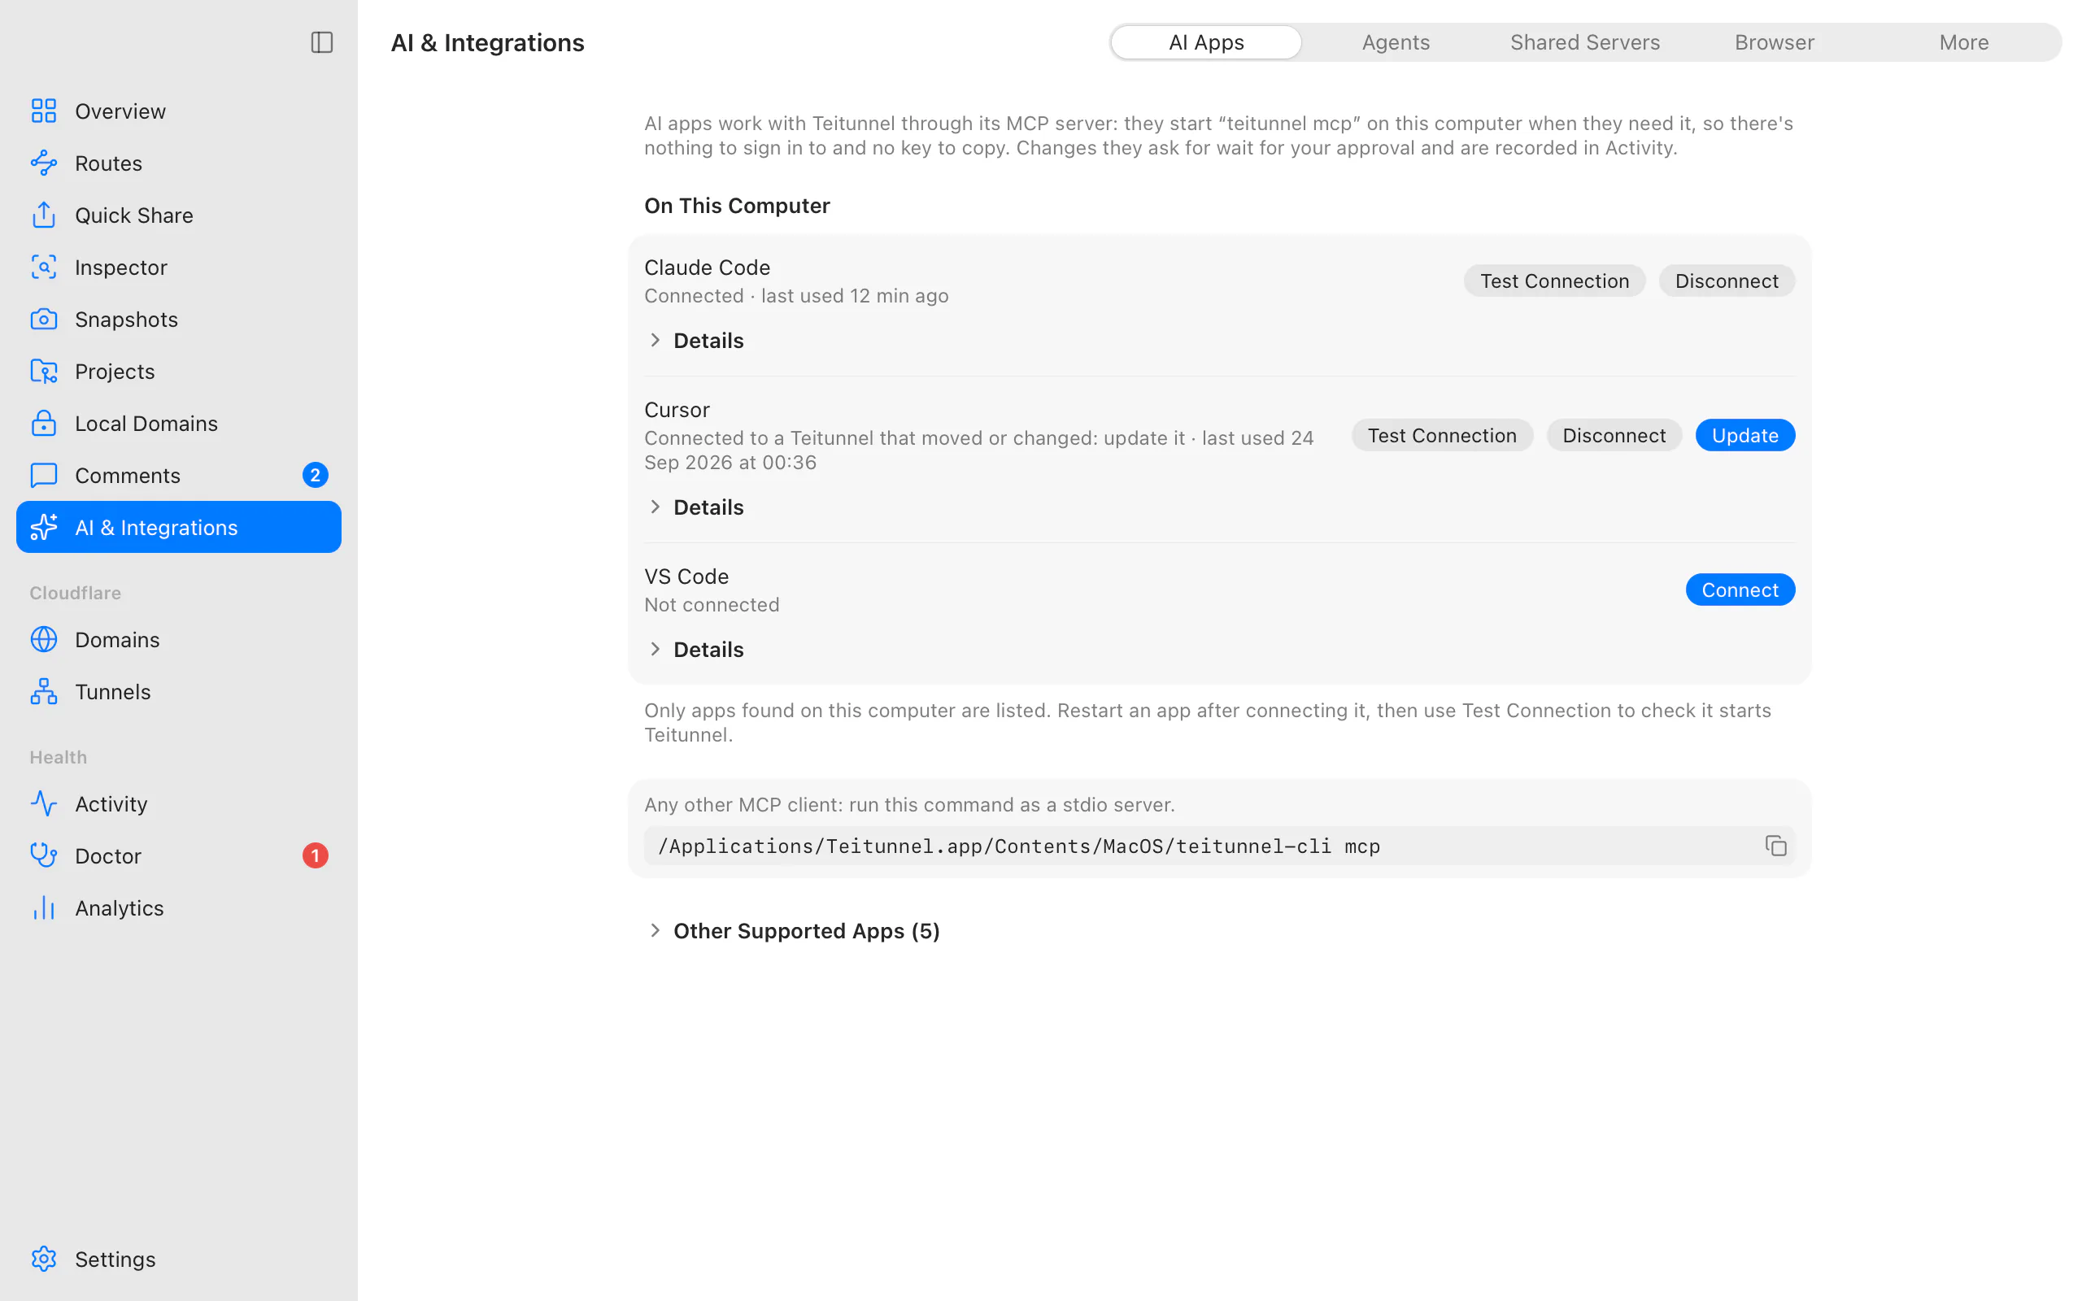Select the AI Apps tab

[x=1206, y=42]
